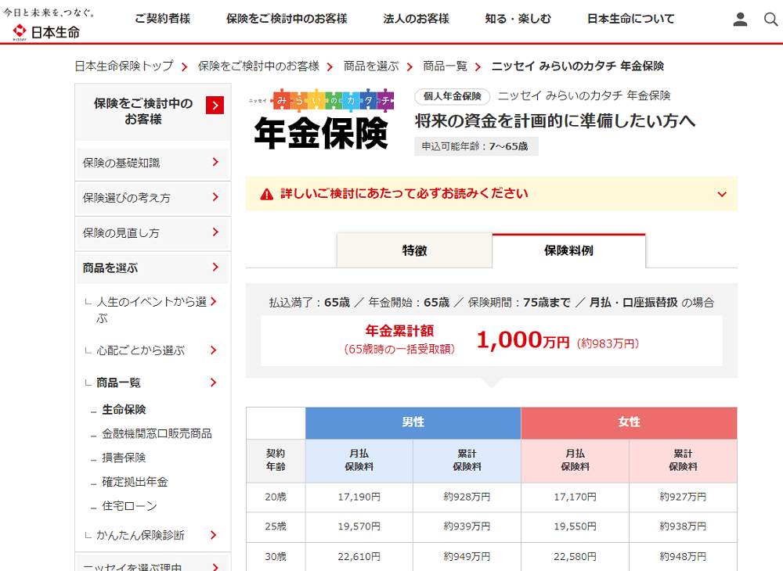
Task: Follow the 商品一覧 breadcrumb link
Action: [x=445, y=66]
